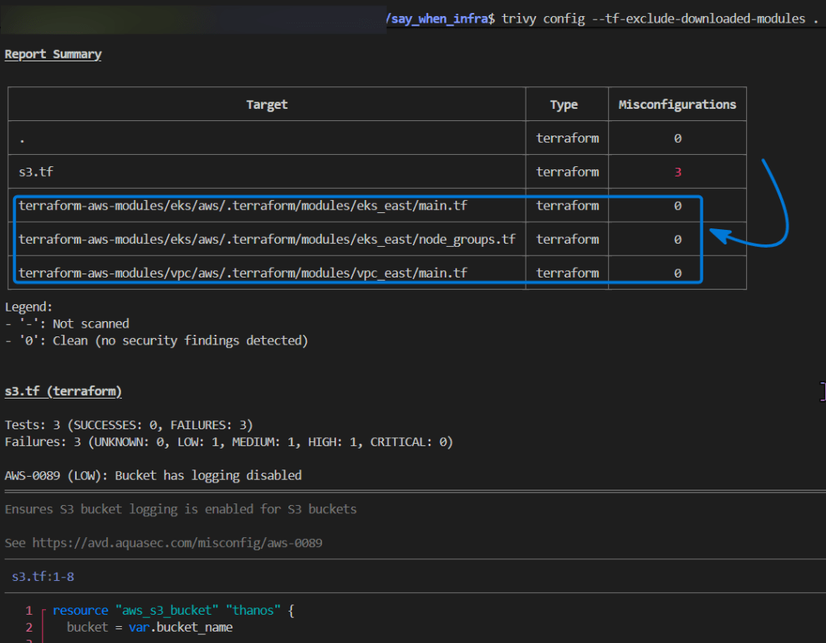
Task: Click the 'AWS-0089 (LOW)' finding title
Action: pos(153,475)
